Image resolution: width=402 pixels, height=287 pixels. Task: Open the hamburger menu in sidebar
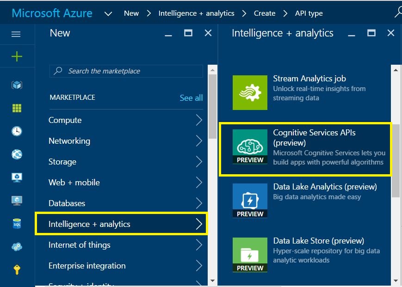point(16,34)
